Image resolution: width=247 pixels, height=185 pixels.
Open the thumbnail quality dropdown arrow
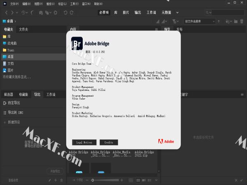[166, 21]
